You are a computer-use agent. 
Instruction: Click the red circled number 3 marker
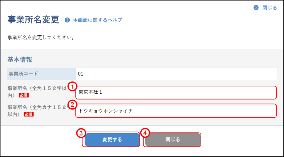[x=81, y=133]
